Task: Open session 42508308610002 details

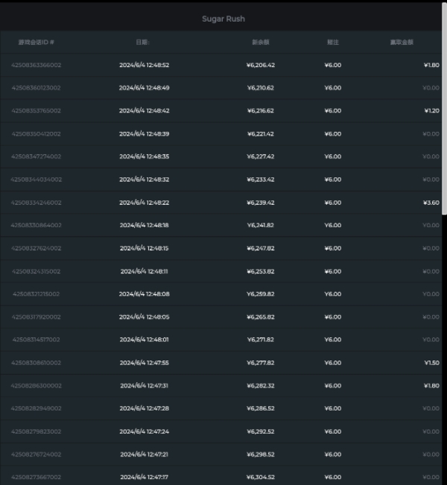Action: [36, 363]
